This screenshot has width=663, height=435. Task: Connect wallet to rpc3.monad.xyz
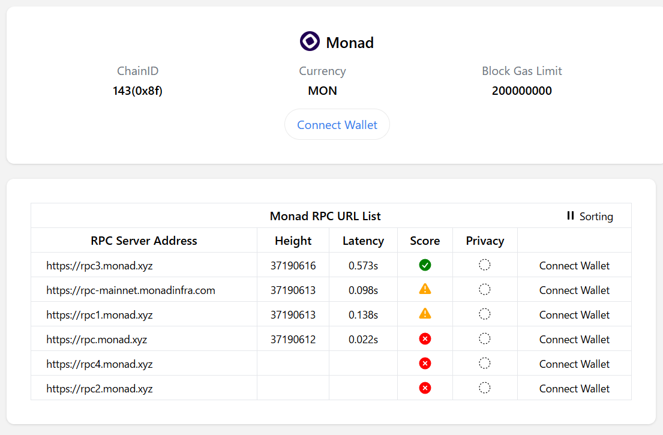574,265
